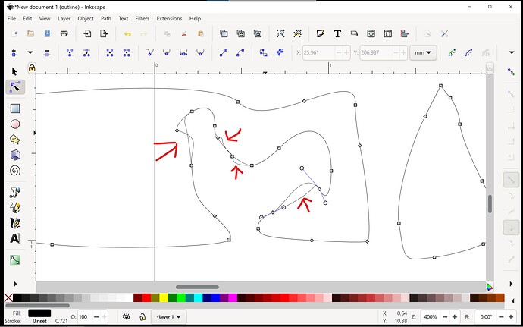
Task: Open the Layers dialog icon
Action: pos(354,33)
